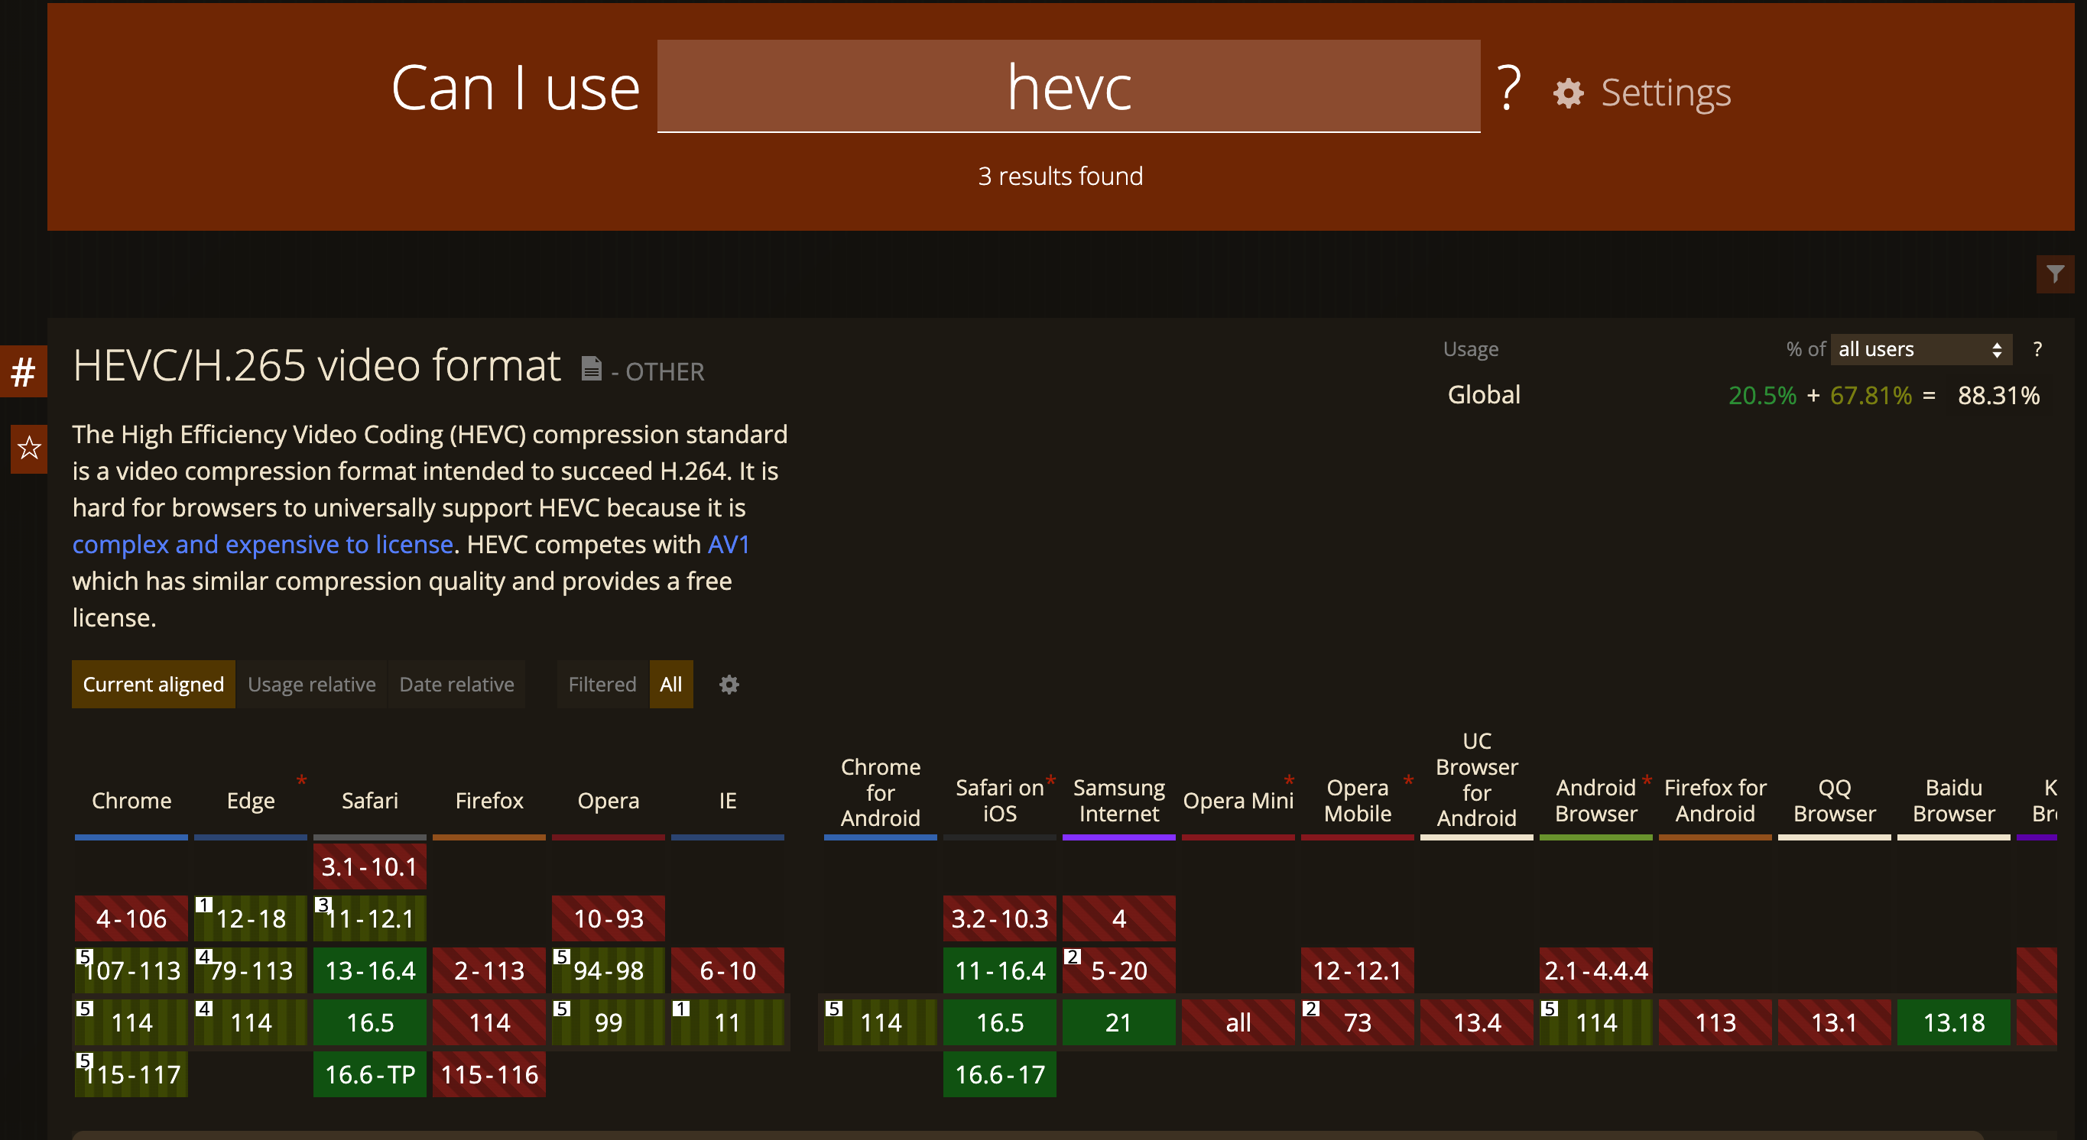2087x1140 pixels.
Task: Open the table view options gear
Action: click(x=729, y=684)
